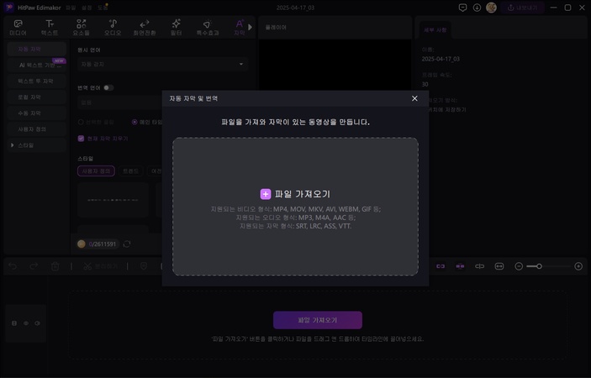Click the 내보내기 export button
This screenshot has height=378, width=591.
(522, 8)
